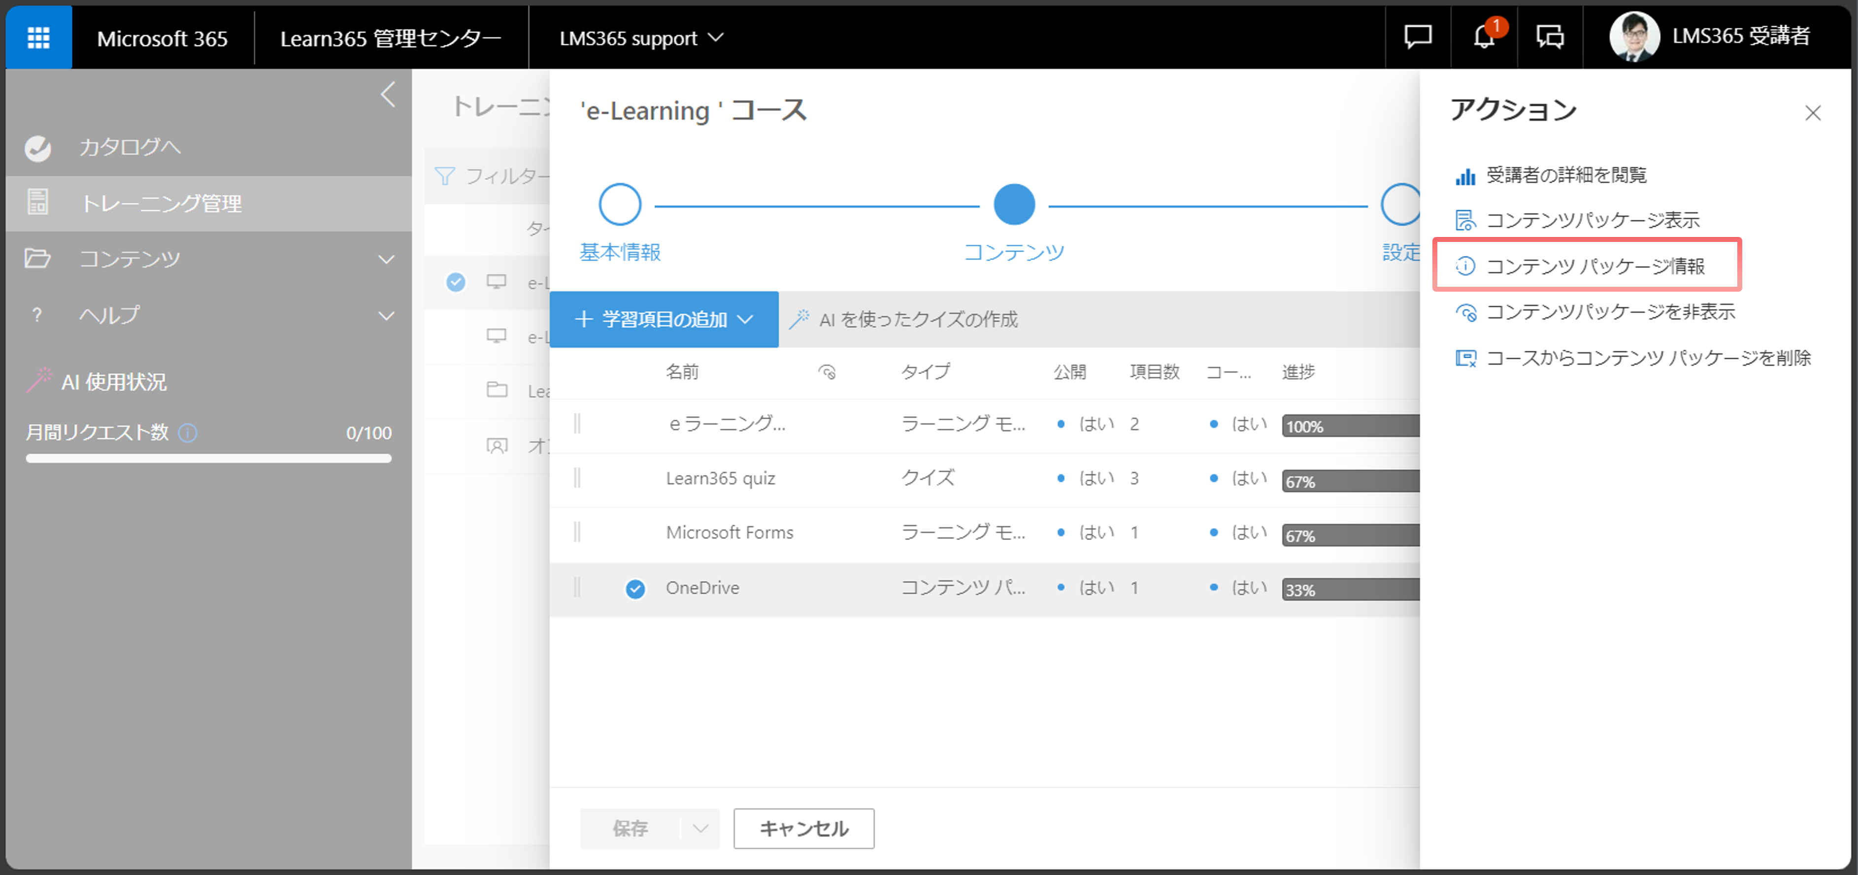Click the カタログへ checkmark icon
Viewport: 1858px width, 875px height.
pos(37,148)
